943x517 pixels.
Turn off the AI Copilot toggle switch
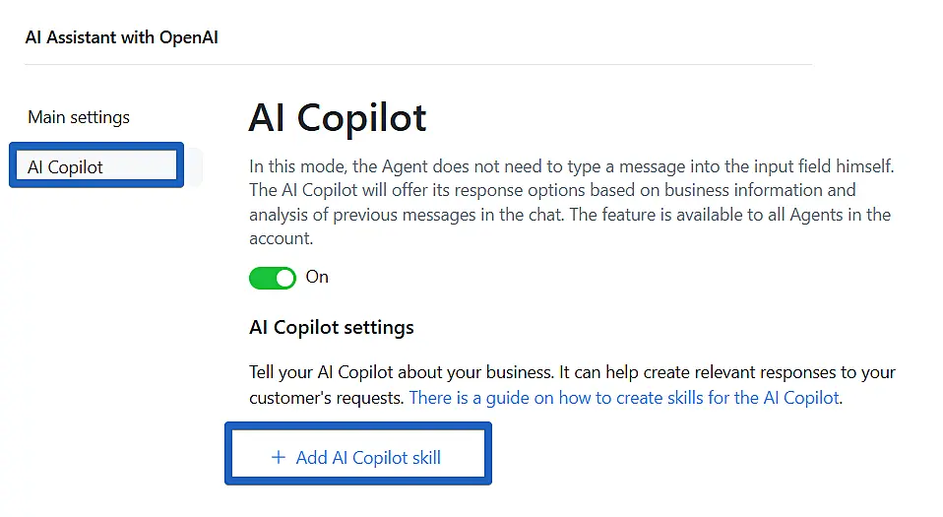point(273,278)
